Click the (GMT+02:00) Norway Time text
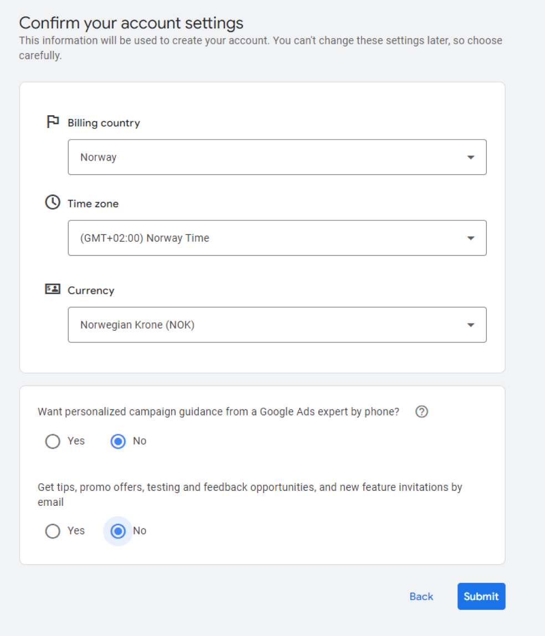The height and width of the screenshot is (636, 545). [145, 238]
